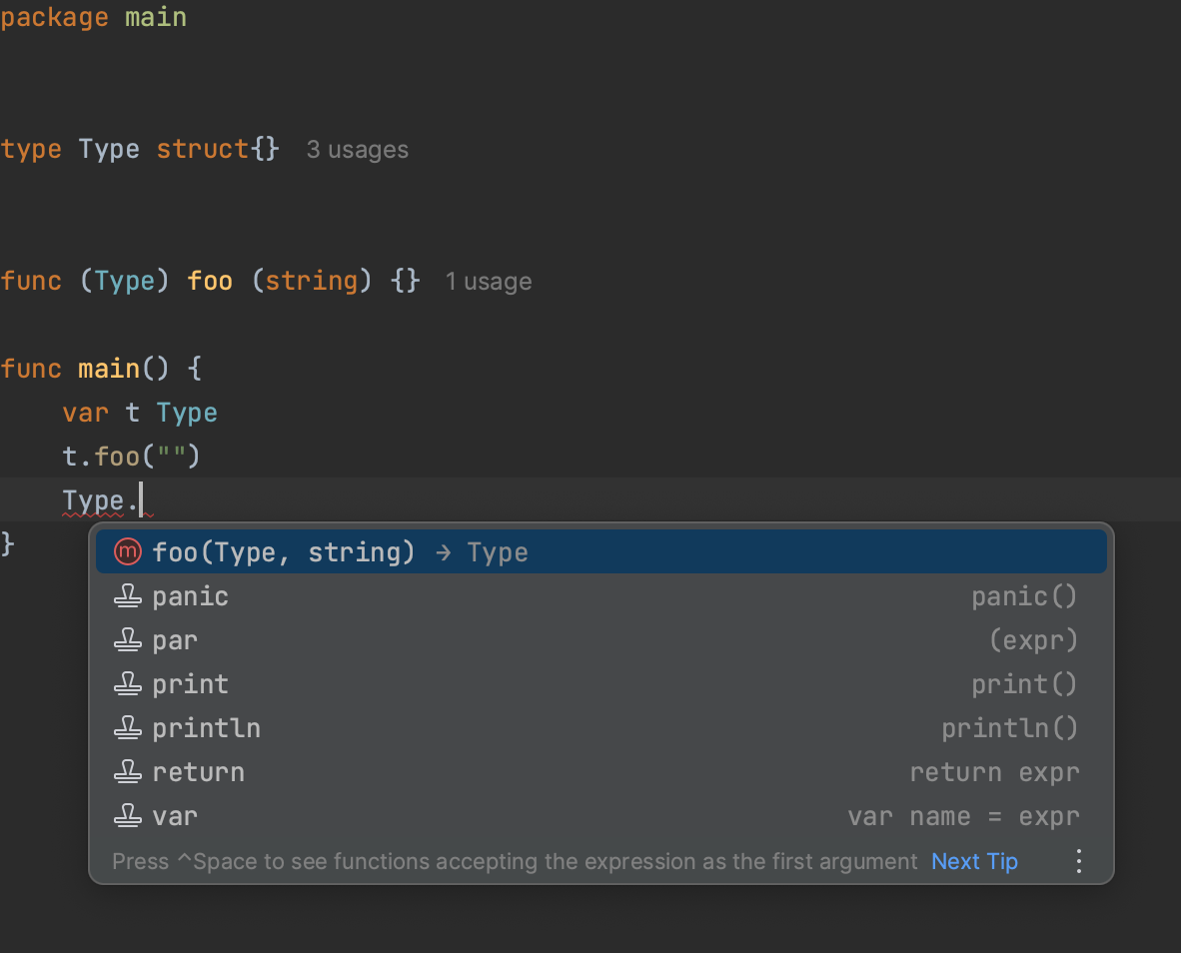This screenshot has width=1181, height=953.
Task: Click the template icon next to var
Action: point(128,816)
